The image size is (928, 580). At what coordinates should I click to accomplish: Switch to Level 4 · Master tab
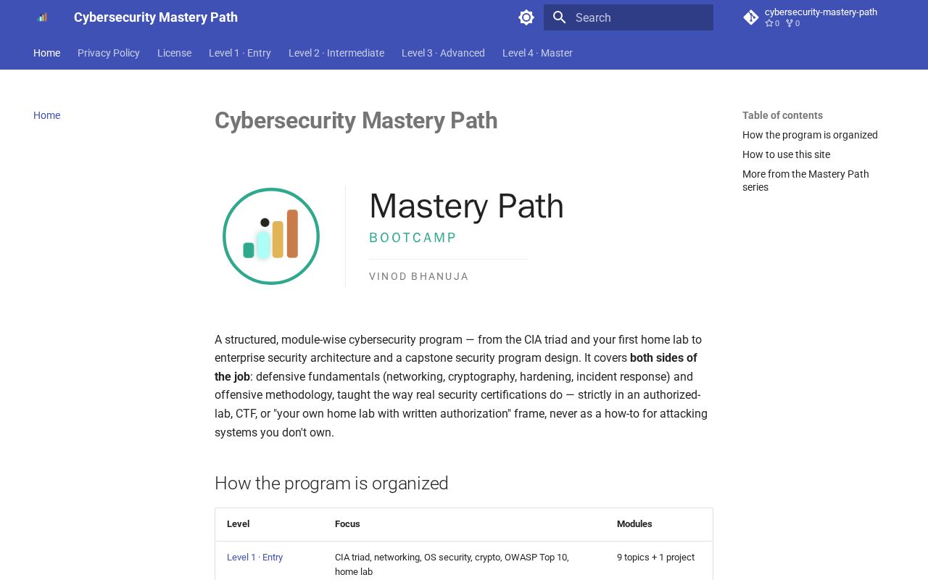537,53
